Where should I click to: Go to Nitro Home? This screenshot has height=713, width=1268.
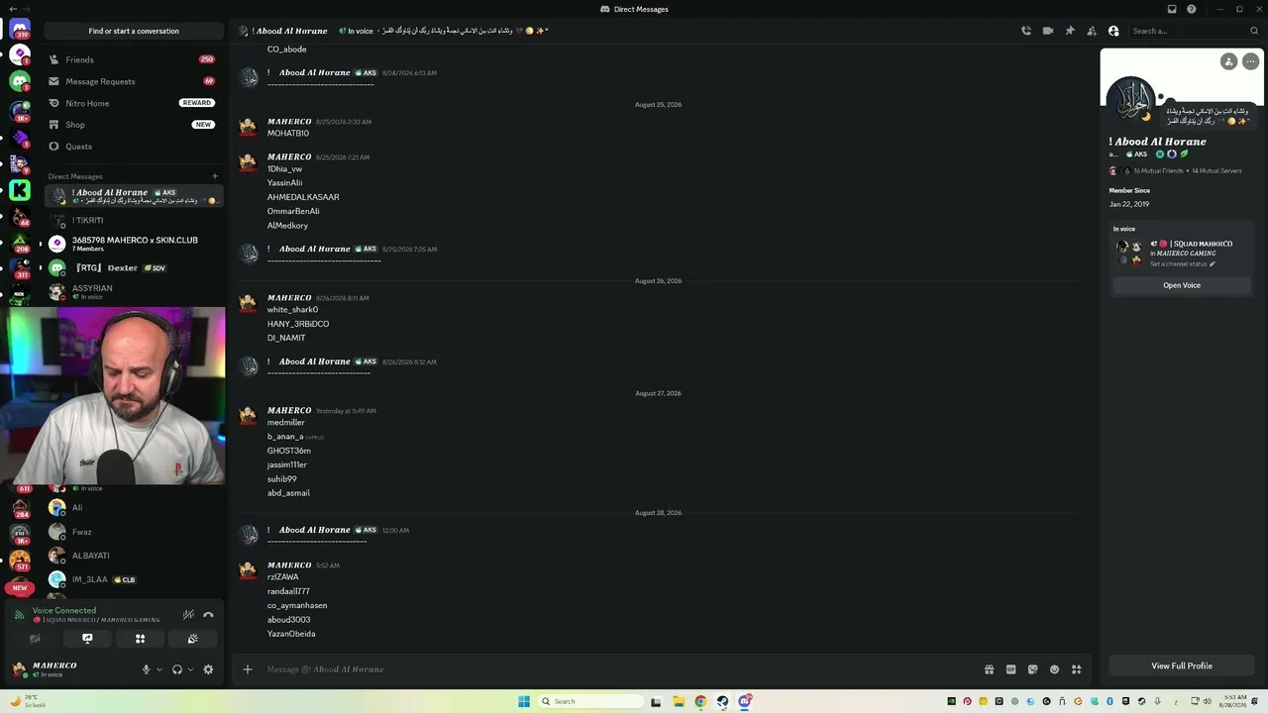tap(134, 103)
